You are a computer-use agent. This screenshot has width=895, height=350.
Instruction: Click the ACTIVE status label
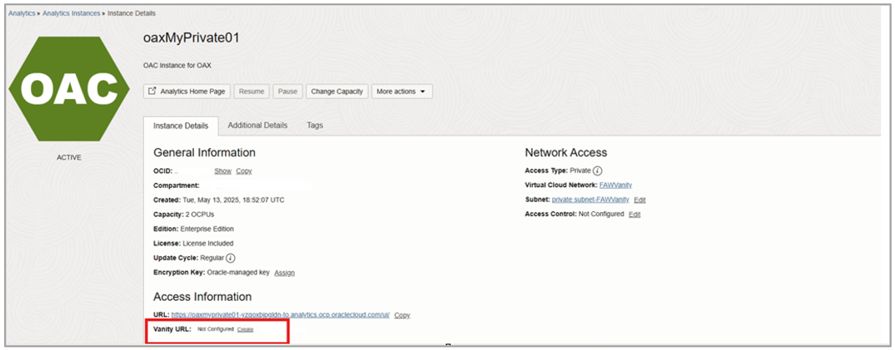click(69, 157)
